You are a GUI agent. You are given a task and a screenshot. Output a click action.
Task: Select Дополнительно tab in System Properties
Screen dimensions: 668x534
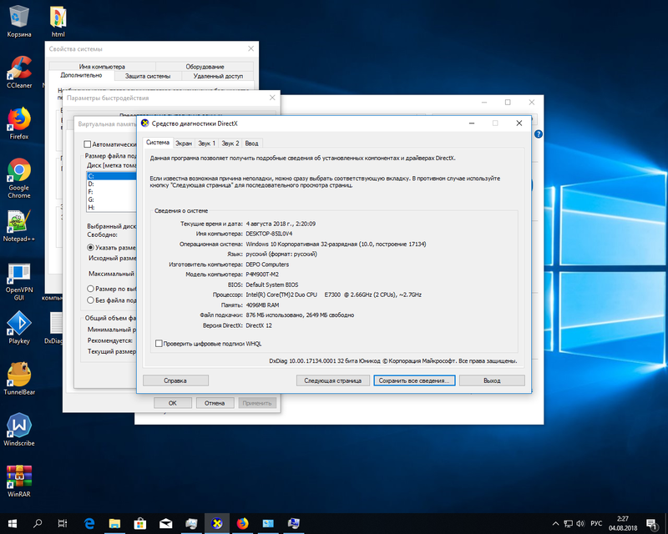tap(81, 75)
